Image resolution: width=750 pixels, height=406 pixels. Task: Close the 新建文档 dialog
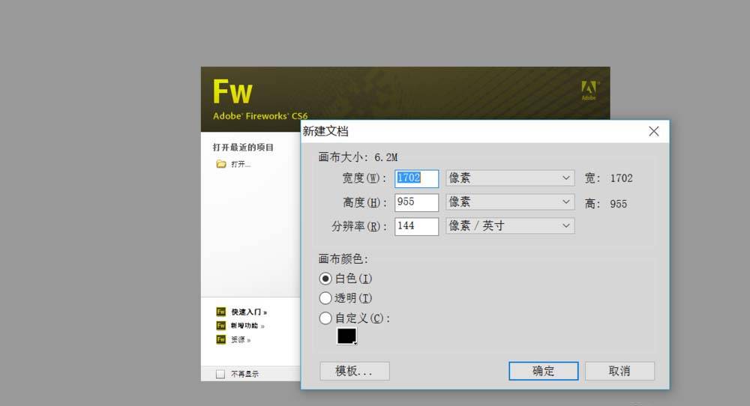point(653,131)
